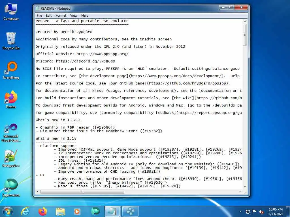Close the README Notepad window
The height and width of the screenshot is (217, 290).
coord(241,7)
